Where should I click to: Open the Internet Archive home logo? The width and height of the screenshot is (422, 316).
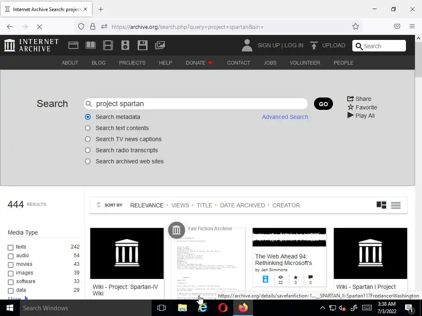pyautogui.click(x=31, y=45)
